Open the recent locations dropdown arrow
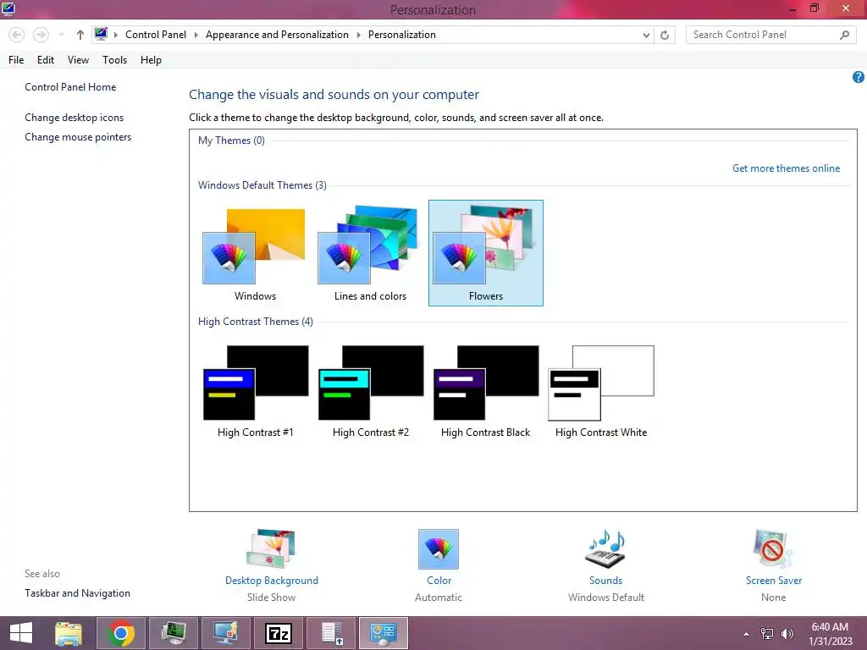Screen dimensions: 867x650 pos(61,35)
